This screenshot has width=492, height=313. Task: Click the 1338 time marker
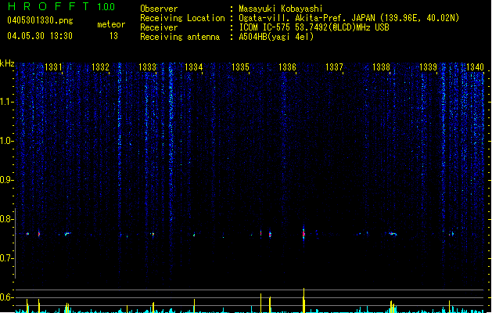click(x=381, y=67)
